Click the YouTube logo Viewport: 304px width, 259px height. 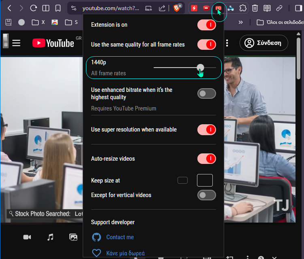point(53,43)
